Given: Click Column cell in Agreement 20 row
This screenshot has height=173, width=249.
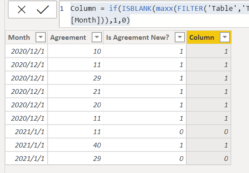Looking at the screenshot, I should pyautogui.click(x=208, y=105).
